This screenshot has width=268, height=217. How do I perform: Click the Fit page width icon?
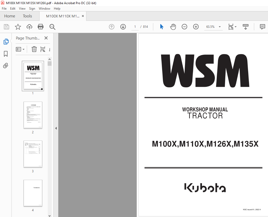click(x=231, y=27)
